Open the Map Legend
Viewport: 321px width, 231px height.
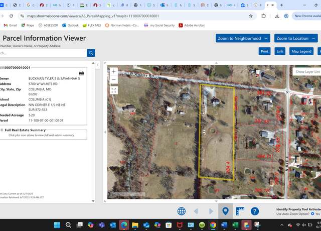(301, 51)
